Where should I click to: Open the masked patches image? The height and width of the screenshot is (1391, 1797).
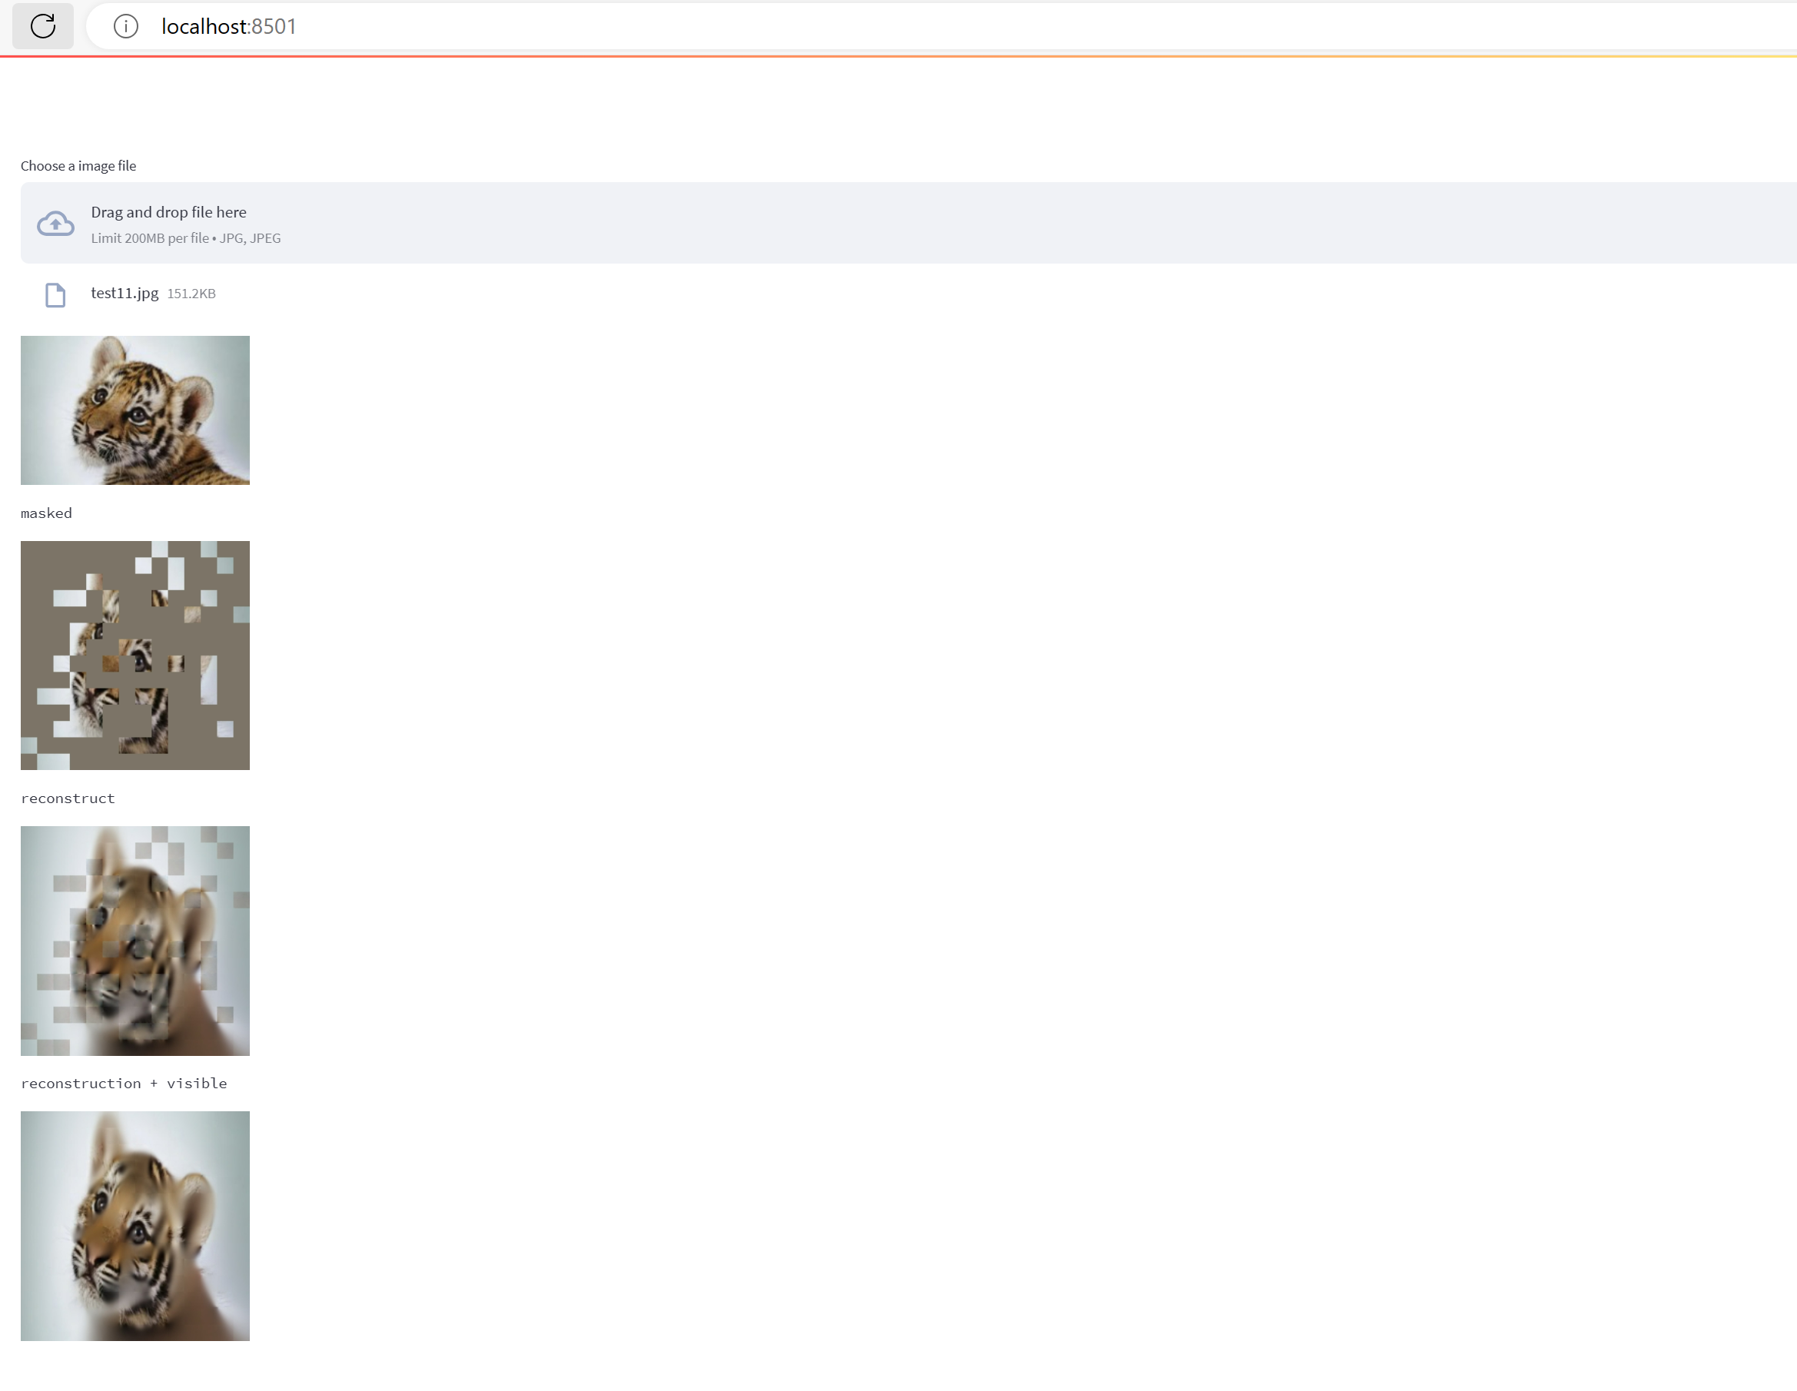tap(135, 656)
